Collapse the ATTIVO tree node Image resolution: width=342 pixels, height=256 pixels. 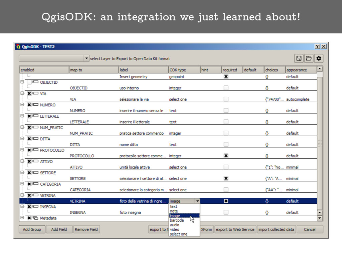click(x=22, y=161)
